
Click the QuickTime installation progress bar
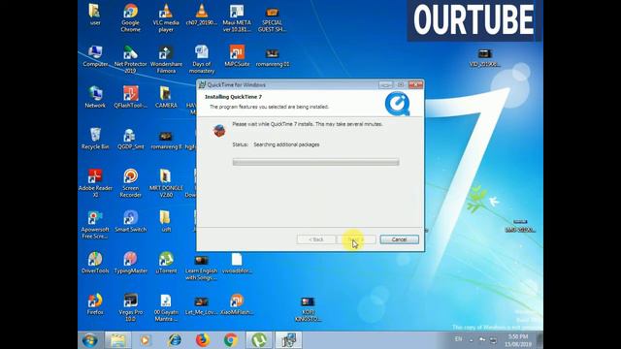[x=315, y=162]
